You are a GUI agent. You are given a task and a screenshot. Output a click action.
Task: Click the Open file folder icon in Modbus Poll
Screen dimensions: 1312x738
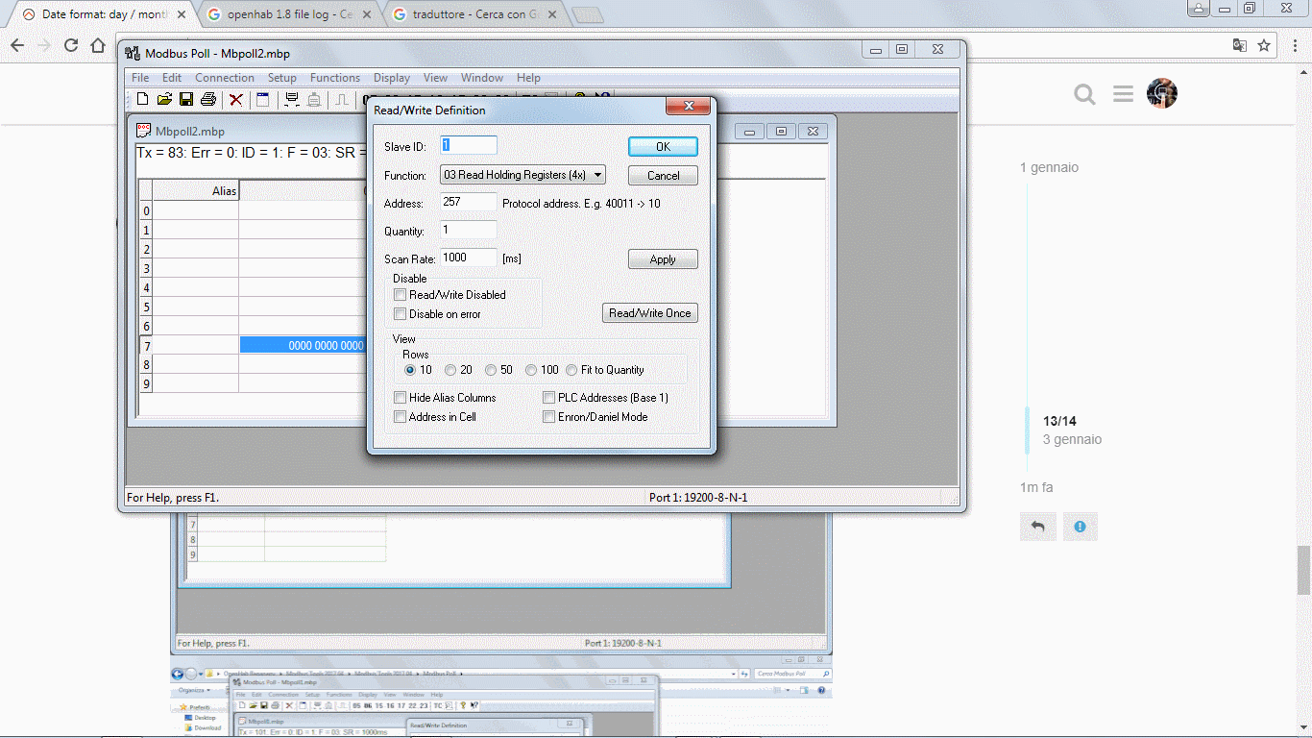(x=164, y=99)
